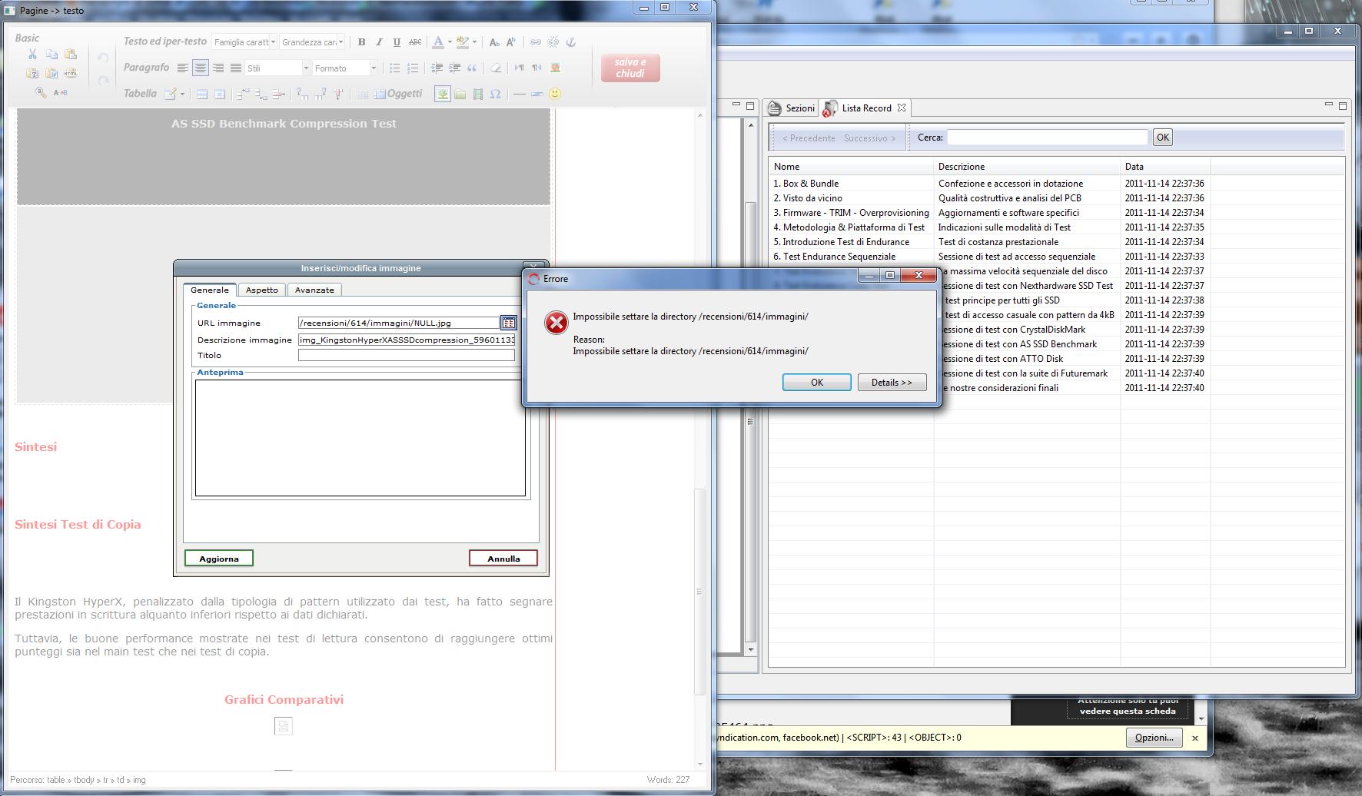Toggle italic formatting
Viewport: 1362px width, 796px height.
380,42
